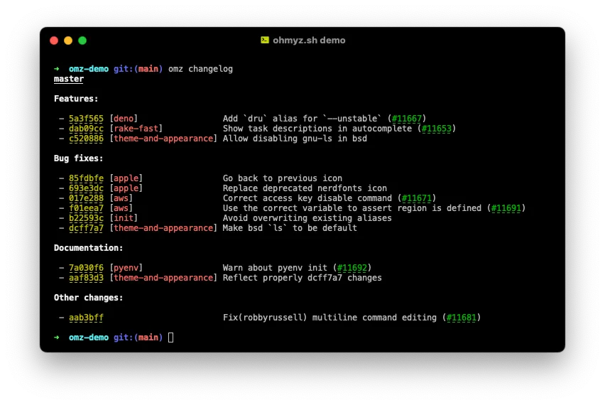605x405 pixels.
Task: Open commit hash 7a030f6
Action: (86, 268)
